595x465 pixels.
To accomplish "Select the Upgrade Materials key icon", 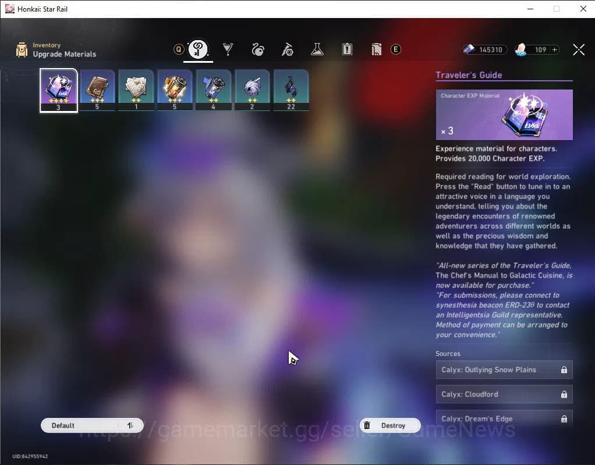I will [197, 49].
